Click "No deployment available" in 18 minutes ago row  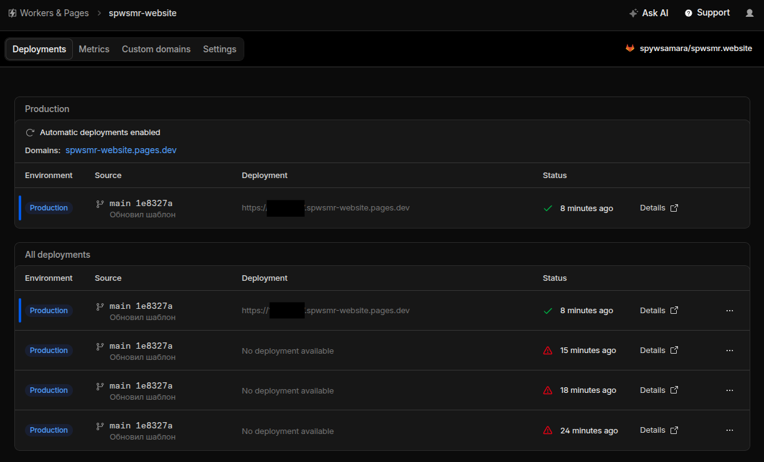[288, 391]
